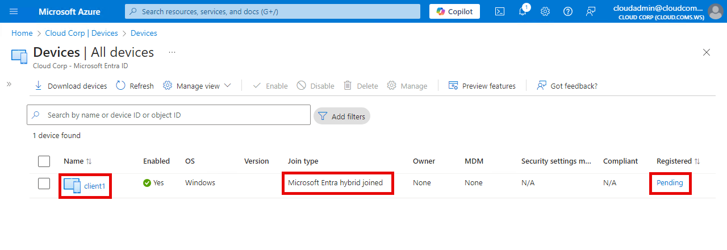Click the MDM column header
The image size is (727, 250).
[474, 161]
